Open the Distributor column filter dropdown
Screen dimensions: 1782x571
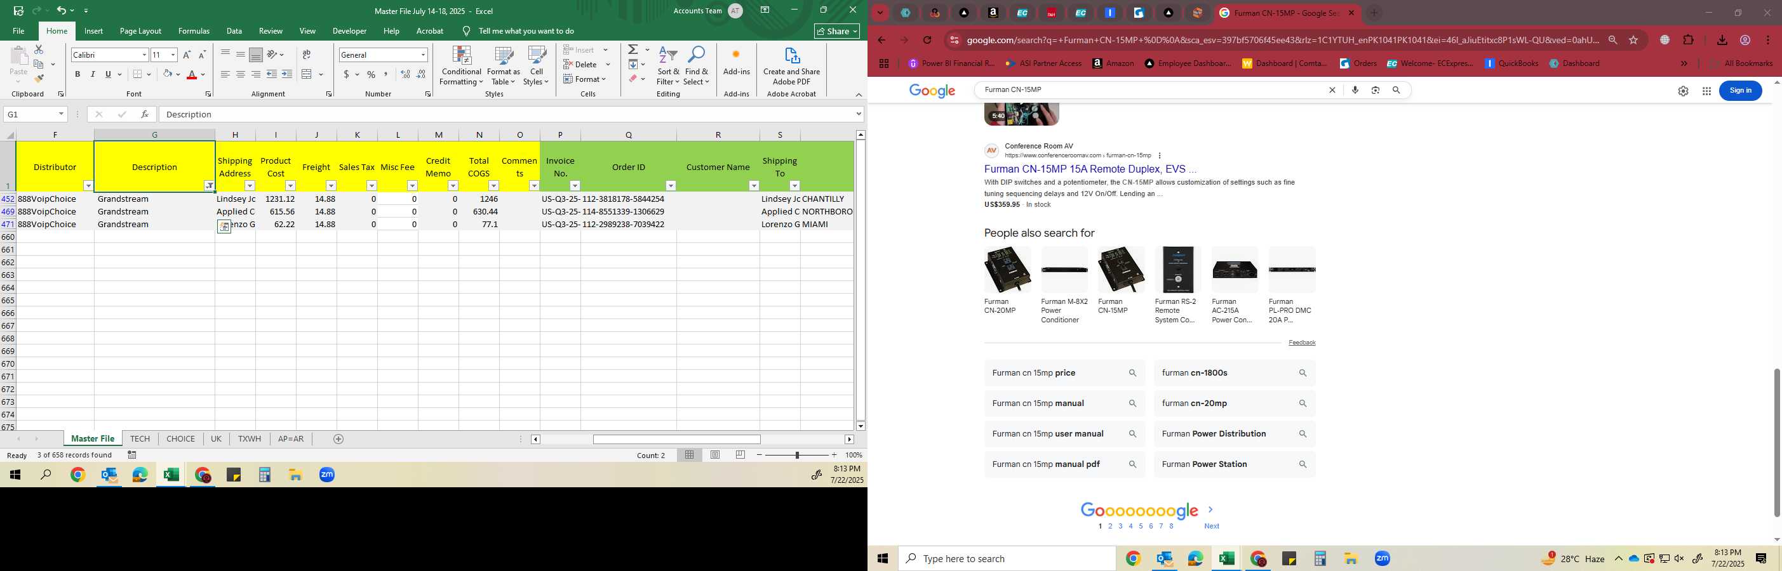88,185
